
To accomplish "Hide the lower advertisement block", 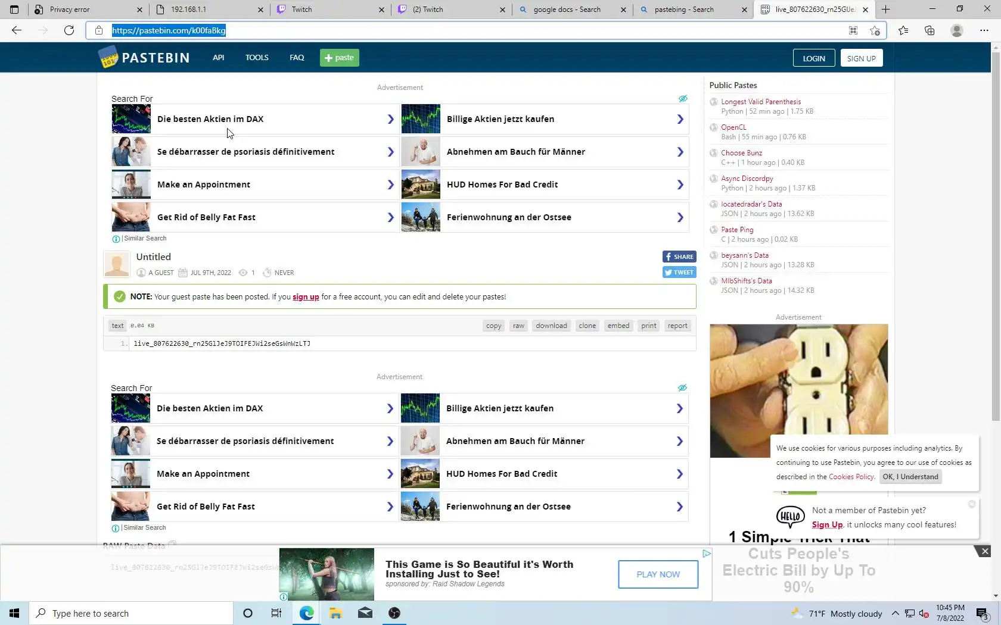I will (682, 388).
